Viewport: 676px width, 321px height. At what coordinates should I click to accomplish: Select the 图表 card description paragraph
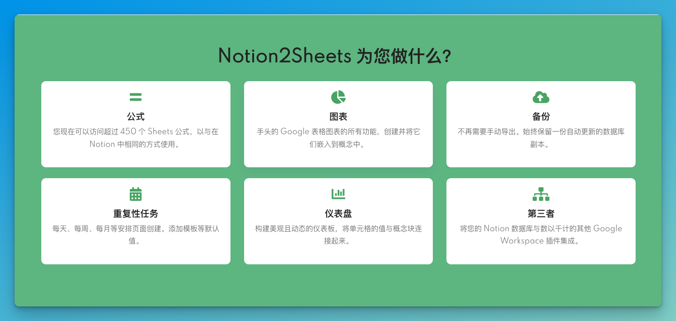click(x=338, y=138)
